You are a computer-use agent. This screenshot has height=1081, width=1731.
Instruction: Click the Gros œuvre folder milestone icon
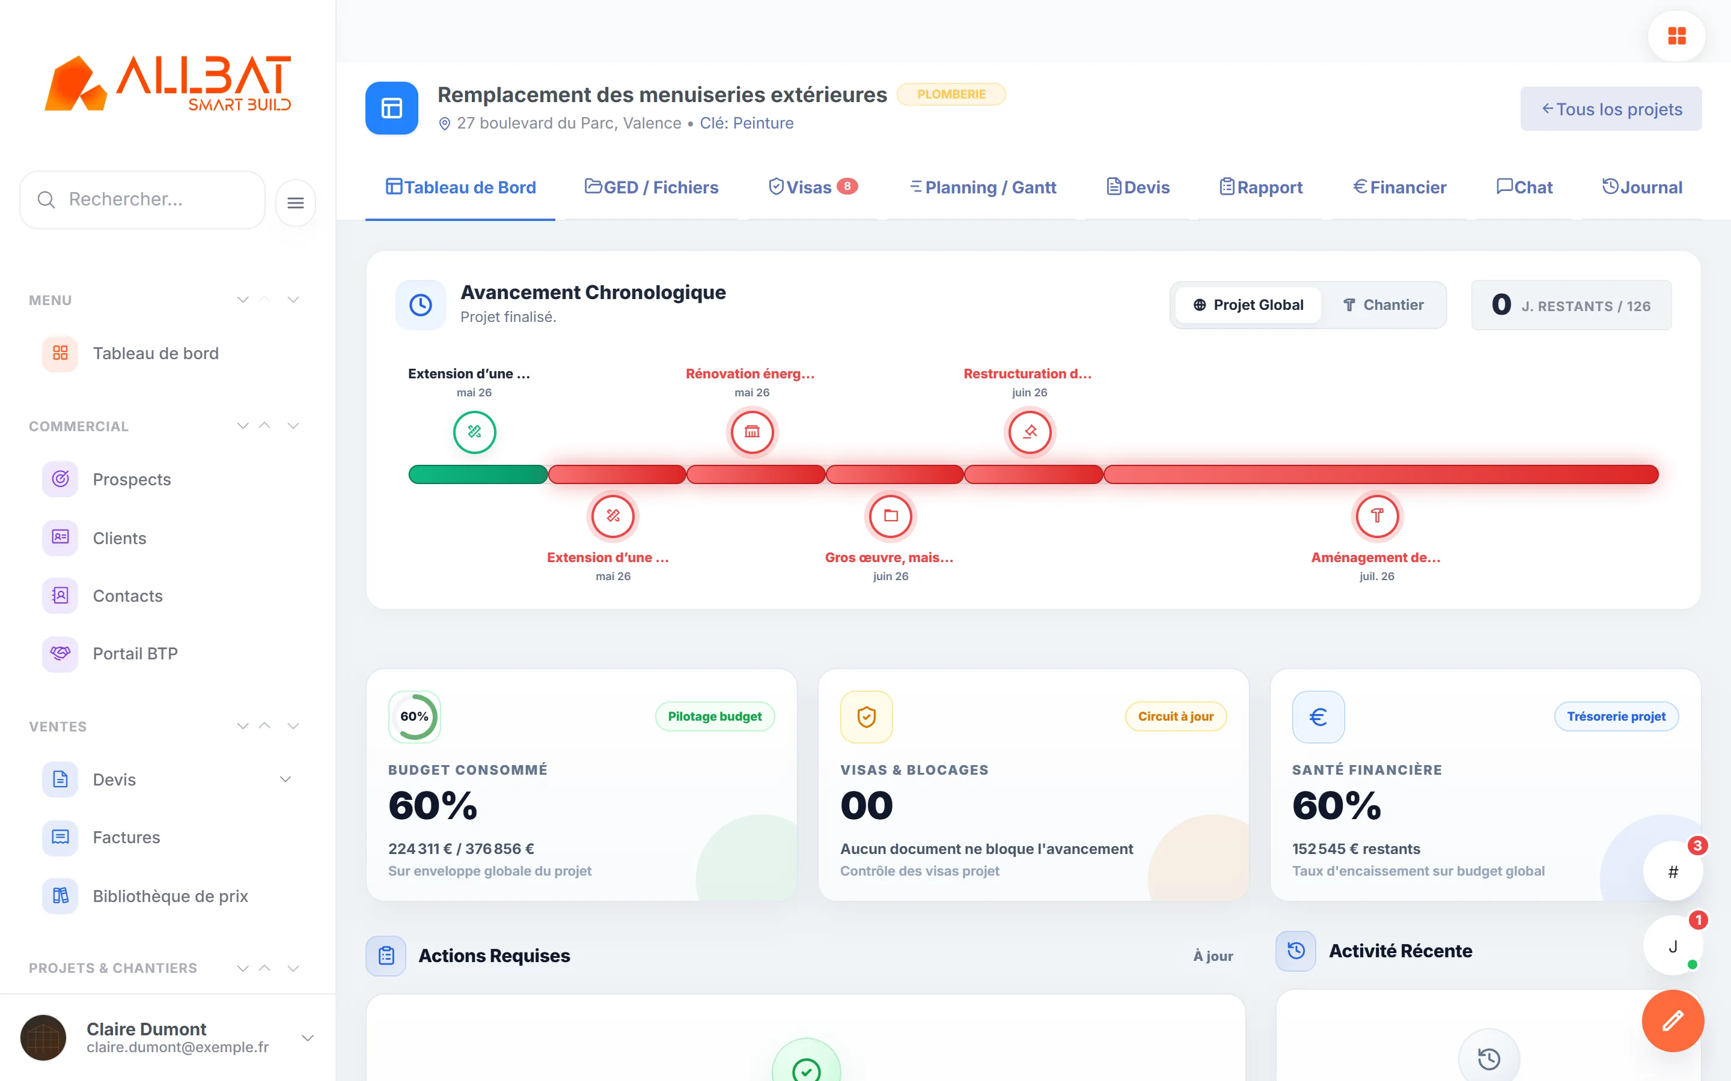891,515
